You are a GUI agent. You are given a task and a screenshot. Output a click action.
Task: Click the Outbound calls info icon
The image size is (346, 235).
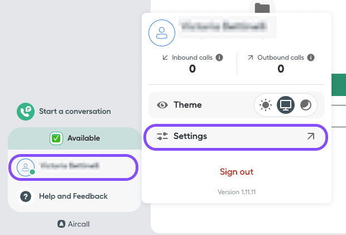pos(311,57)
